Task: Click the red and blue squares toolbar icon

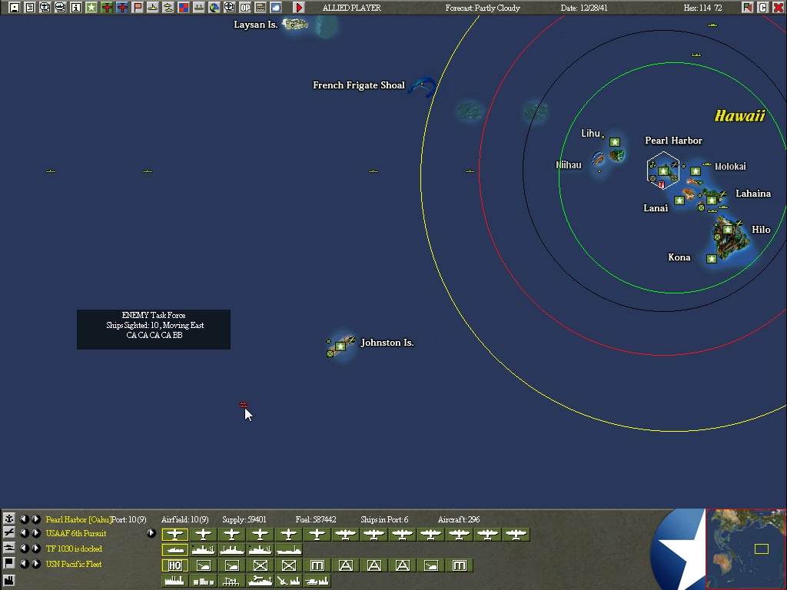Action: click(184, 8)
